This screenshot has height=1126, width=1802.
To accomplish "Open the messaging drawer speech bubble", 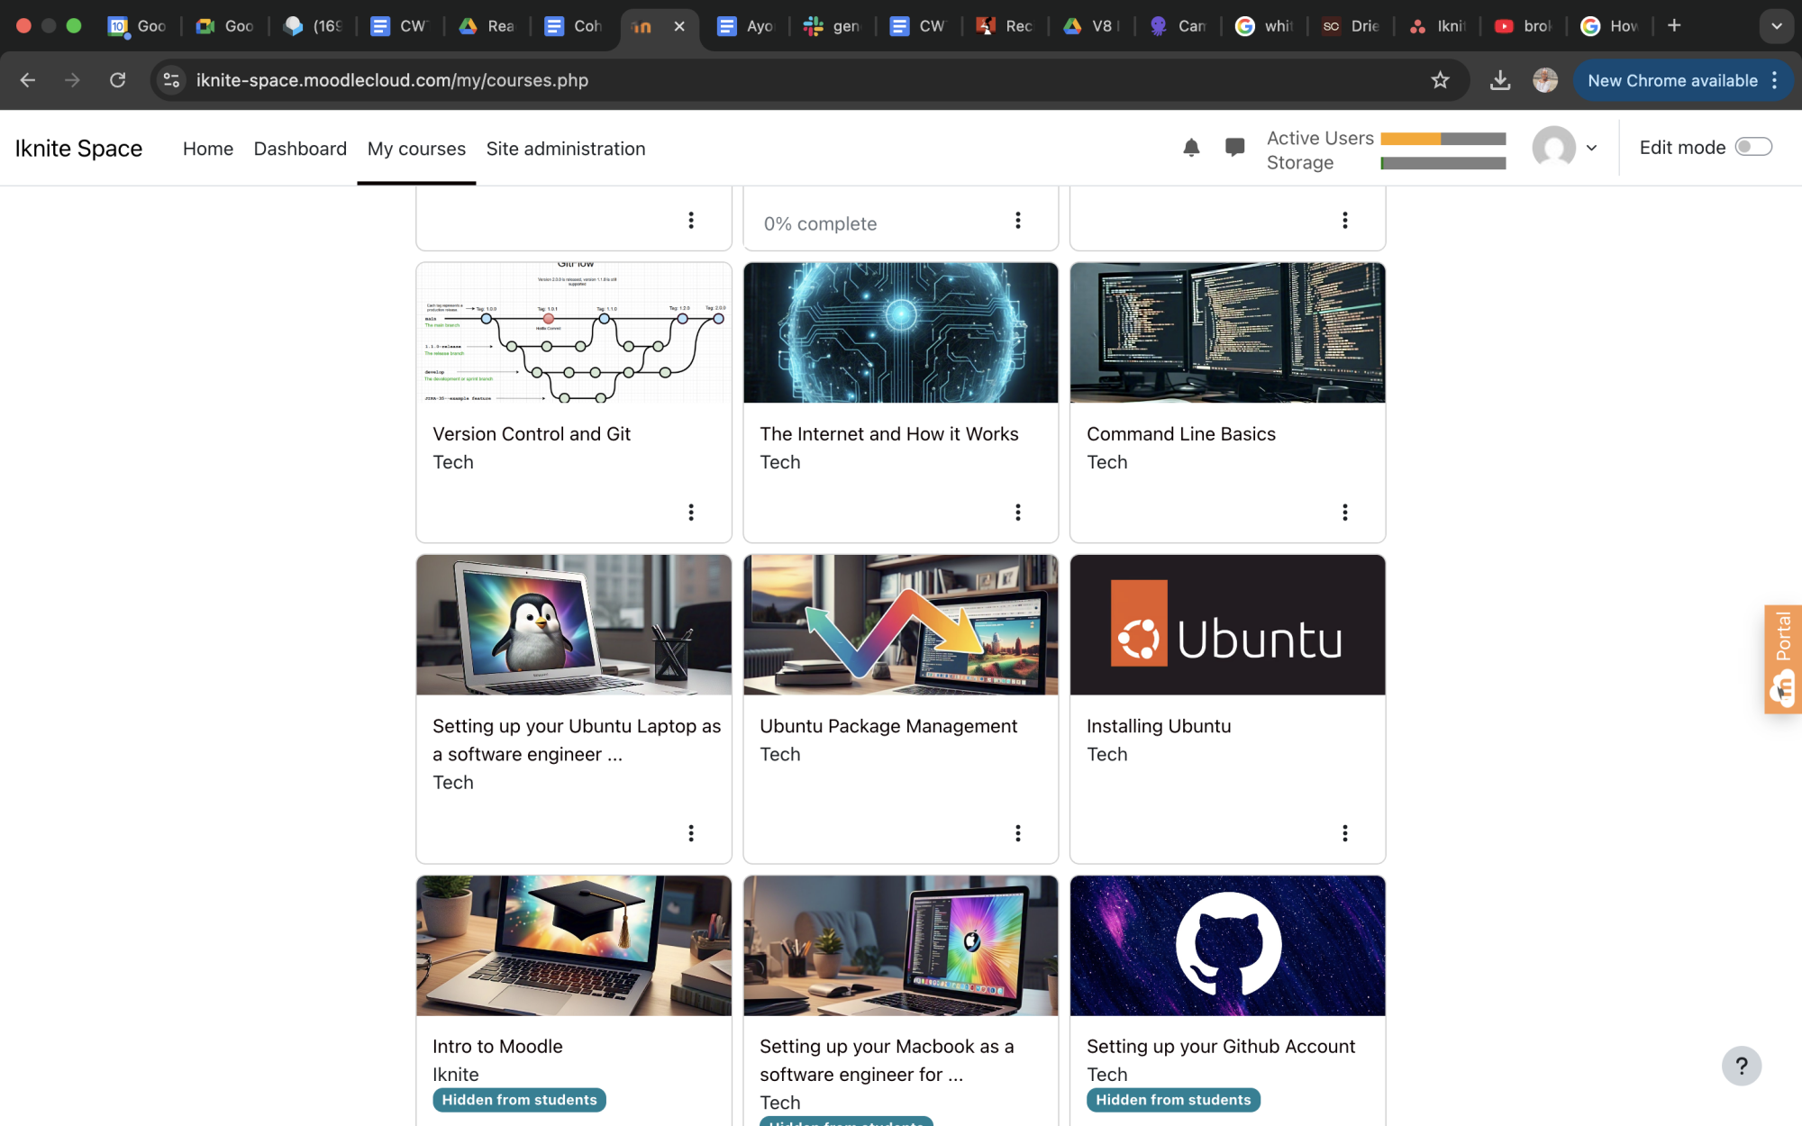I will pos(1234,148).
